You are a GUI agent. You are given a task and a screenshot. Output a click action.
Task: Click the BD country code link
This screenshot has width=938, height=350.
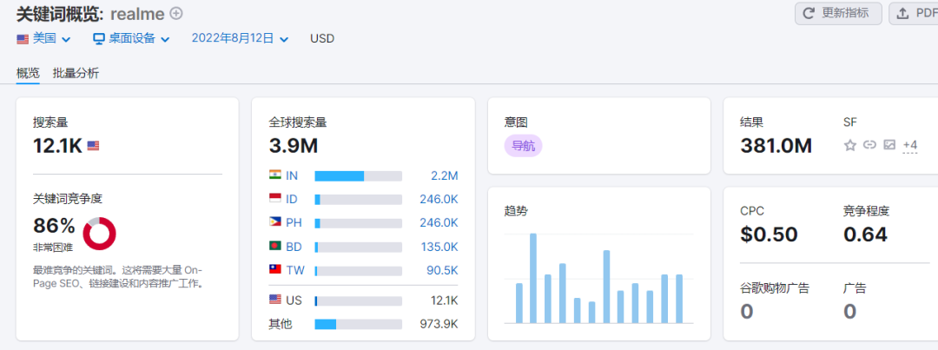294,248
